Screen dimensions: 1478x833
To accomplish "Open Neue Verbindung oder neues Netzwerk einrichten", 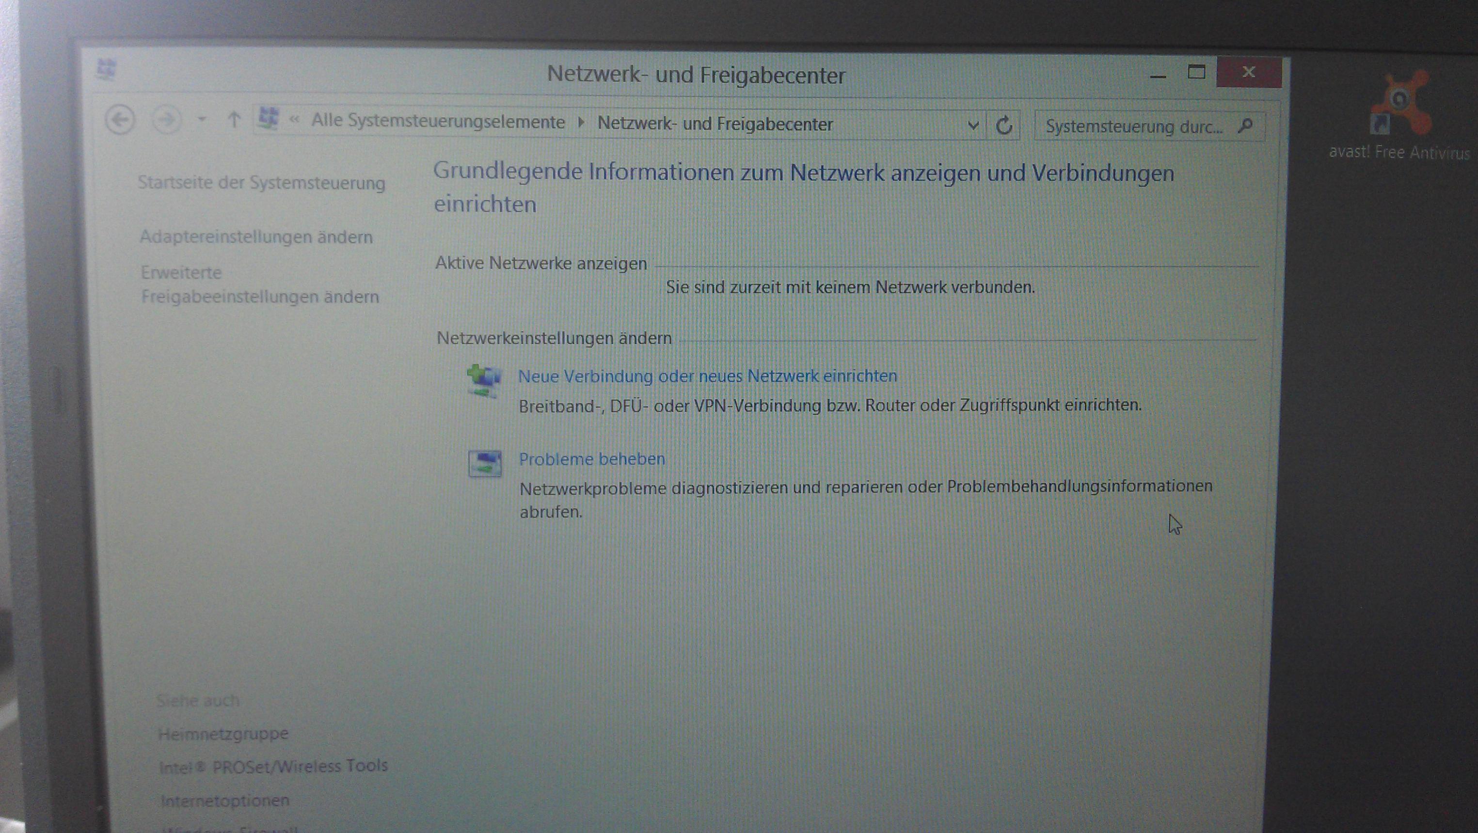I will pos(707,376).
